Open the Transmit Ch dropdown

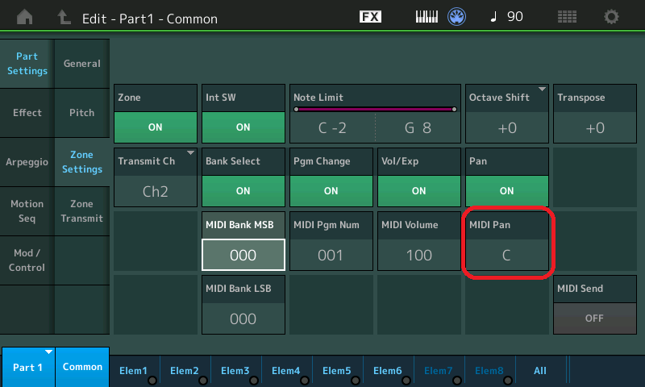[155, 177]
